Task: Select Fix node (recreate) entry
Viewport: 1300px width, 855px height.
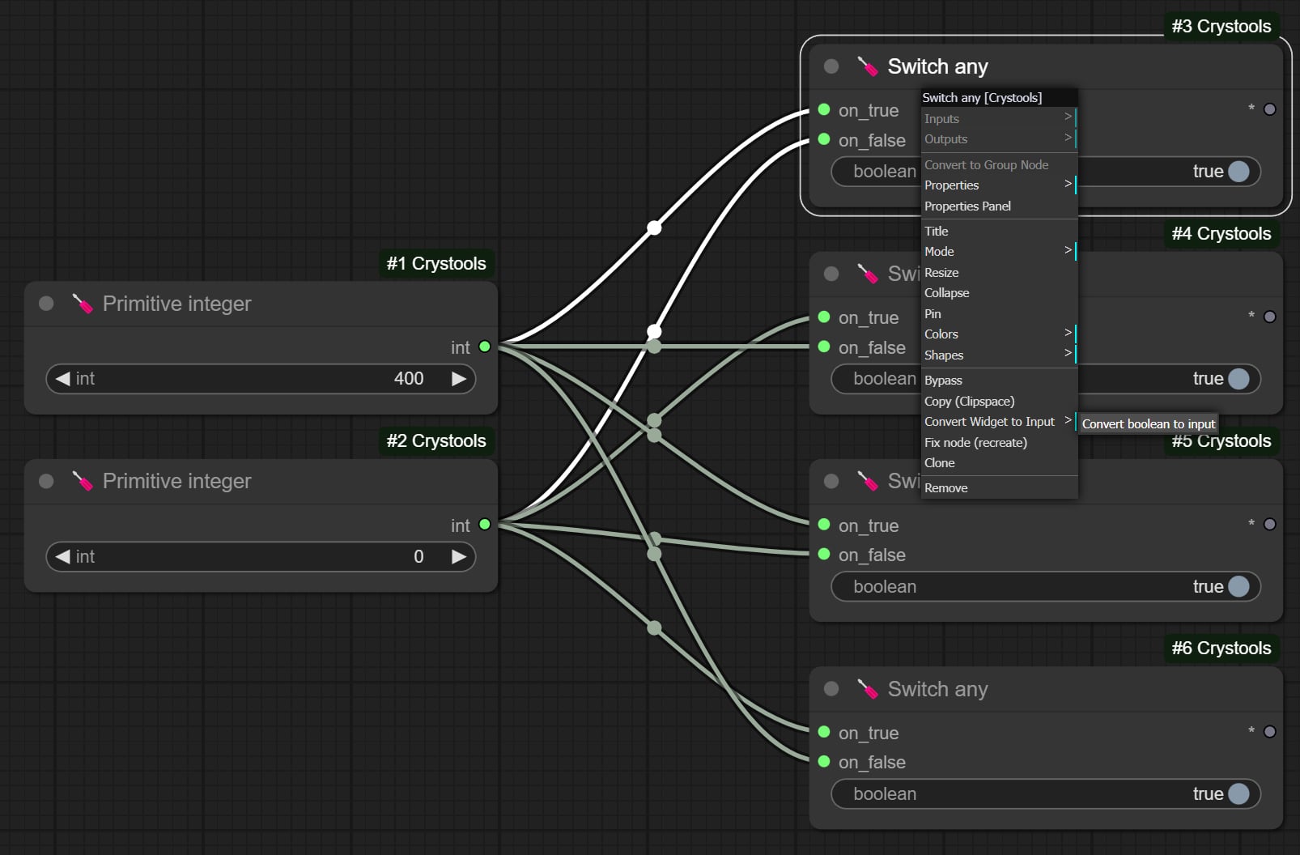Action: (999, 443)
